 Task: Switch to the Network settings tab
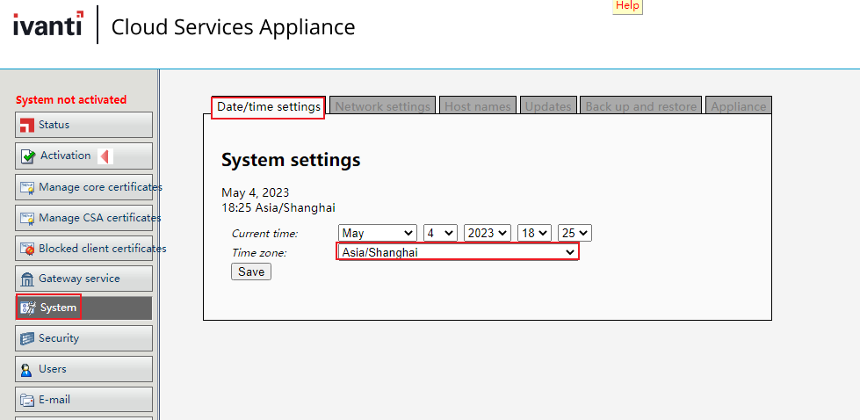point(382,106)
